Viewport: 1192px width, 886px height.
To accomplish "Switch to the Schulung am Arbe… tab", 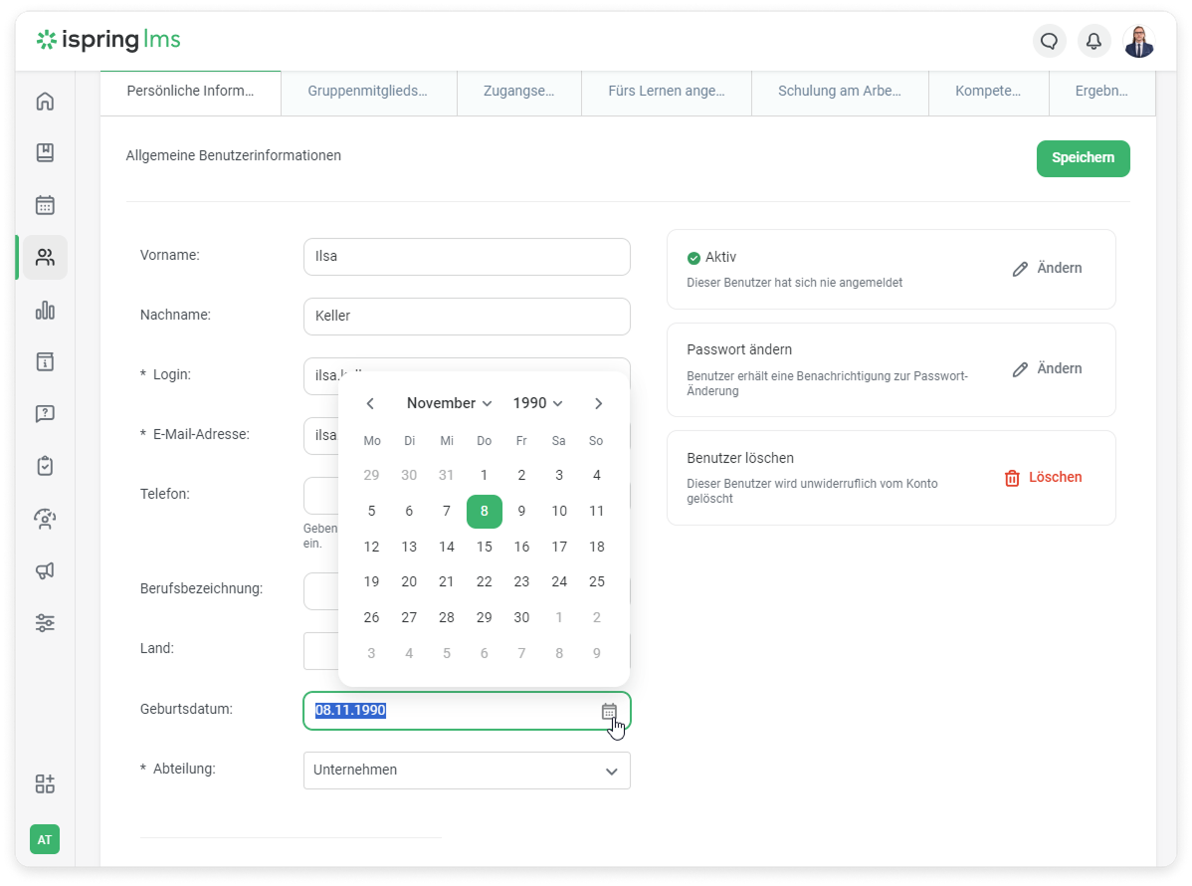I will coord(839,91).
